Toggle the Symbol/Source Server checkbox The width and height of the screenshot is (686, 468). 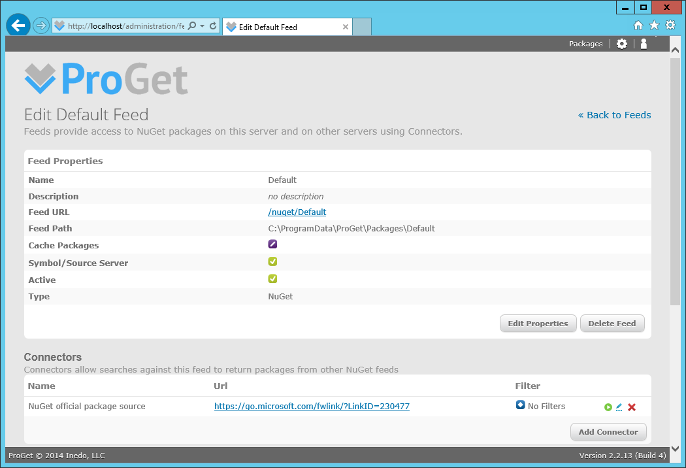272,262
